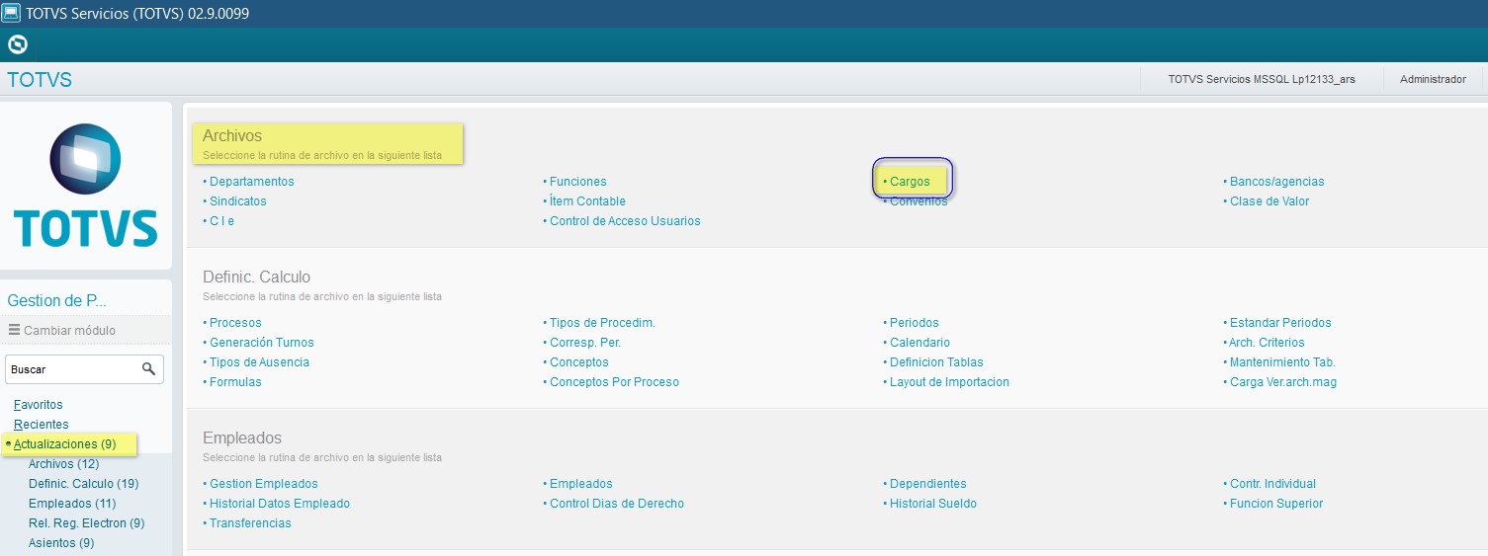
Task: Open Funcion Superior routine
Action: pos(1276,504)
